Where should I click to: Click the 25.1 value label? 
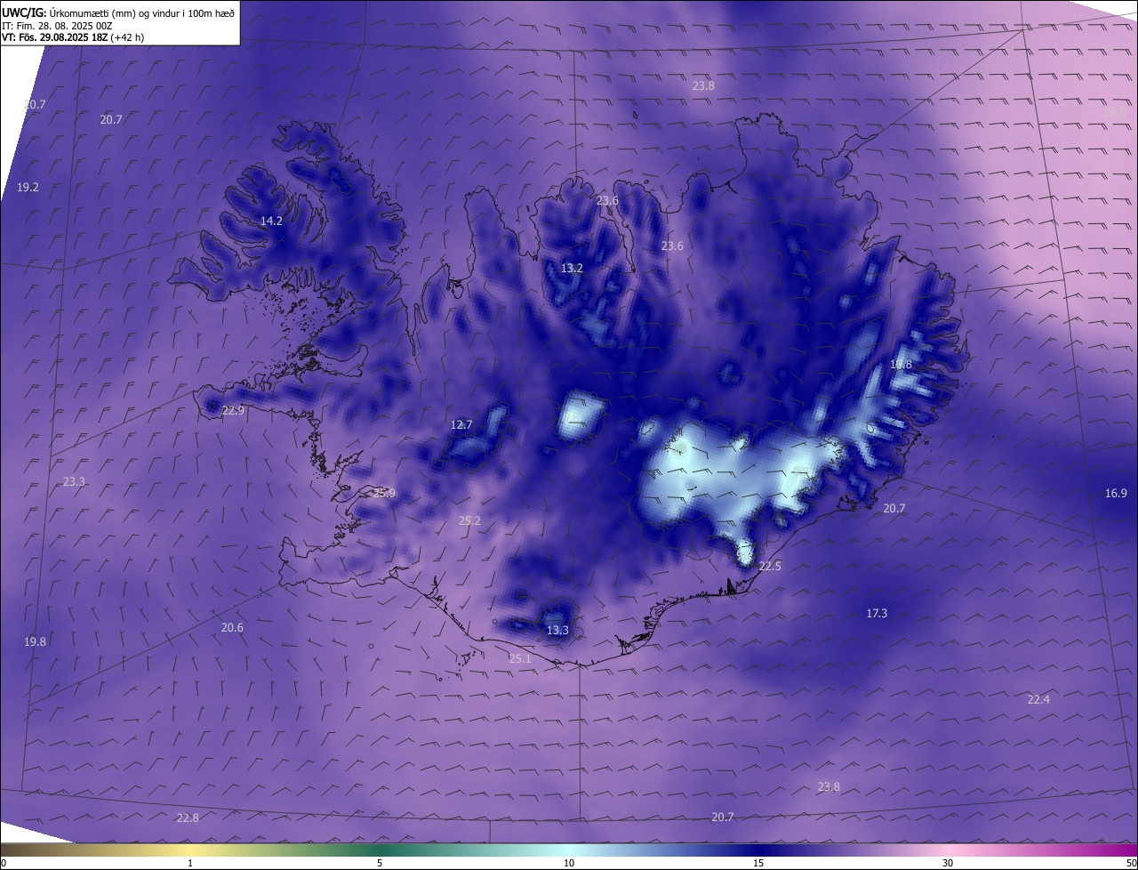[x=520, y=659]
